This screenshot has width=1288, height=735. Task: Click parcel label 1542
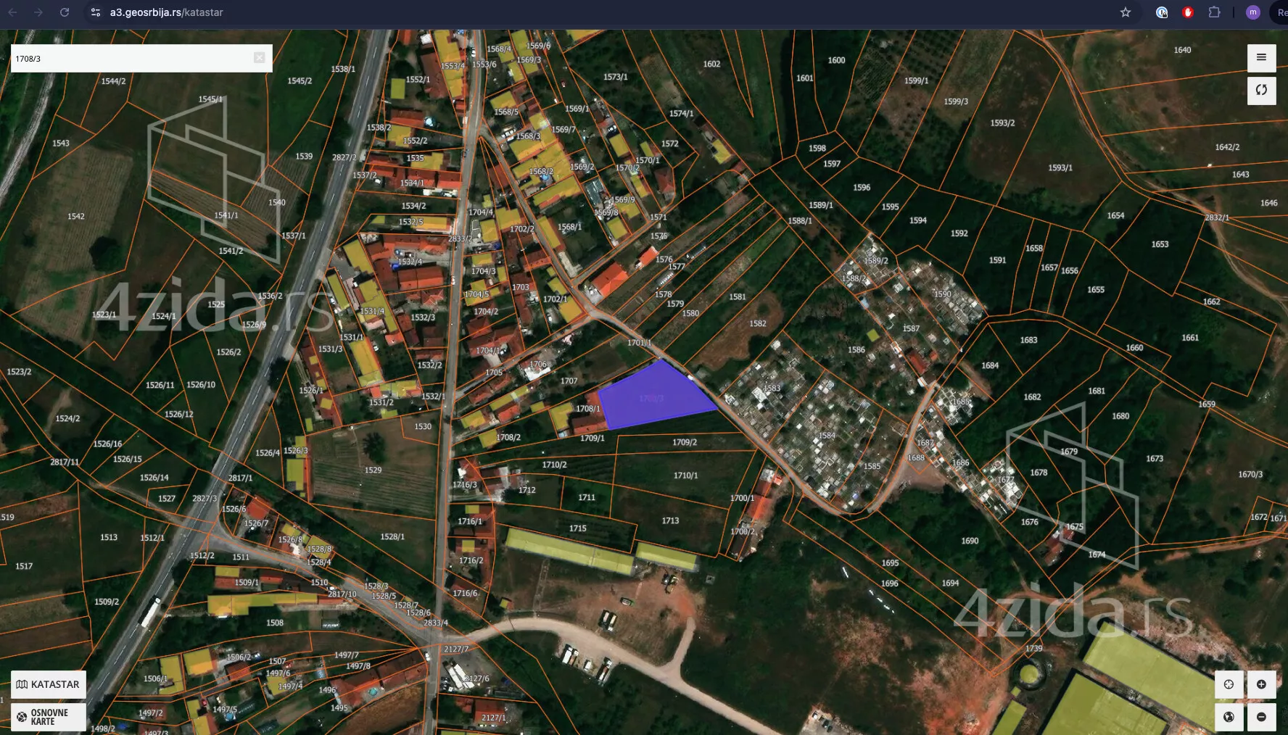tap(75, 216)
